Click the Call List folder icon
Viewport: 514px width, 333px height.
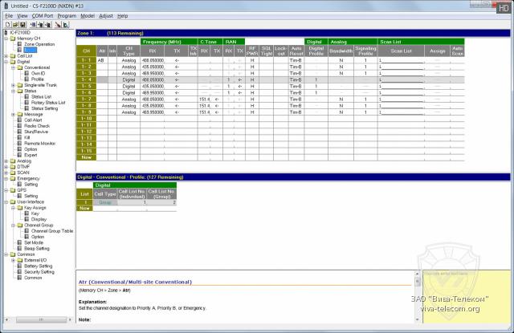click(13, 56)
